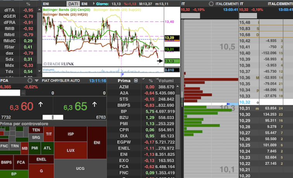Select the FNC row in Prima list

click(x=141, y=173)
